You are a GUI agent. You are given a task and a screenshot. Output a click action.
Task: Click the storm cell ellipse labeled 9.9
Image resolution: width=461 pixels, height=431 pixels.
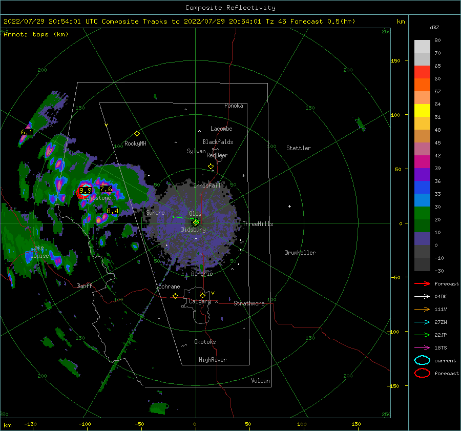pos(85,191)
